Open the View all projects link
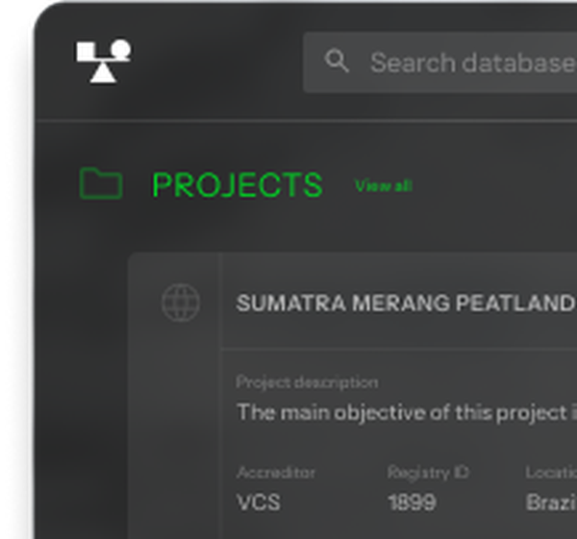 (x=384, y=186)
